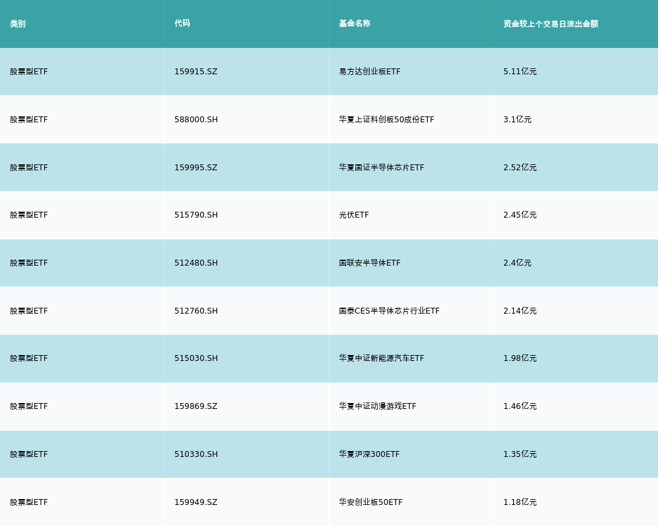
Task: Select code 159869.SZ
Action: click(196, 406)
